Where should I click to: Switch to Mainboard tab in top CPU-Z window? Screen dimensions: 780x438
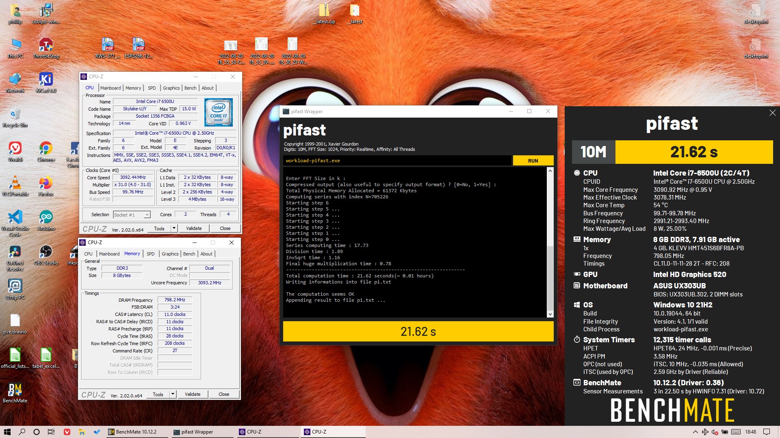coord(110,88)
